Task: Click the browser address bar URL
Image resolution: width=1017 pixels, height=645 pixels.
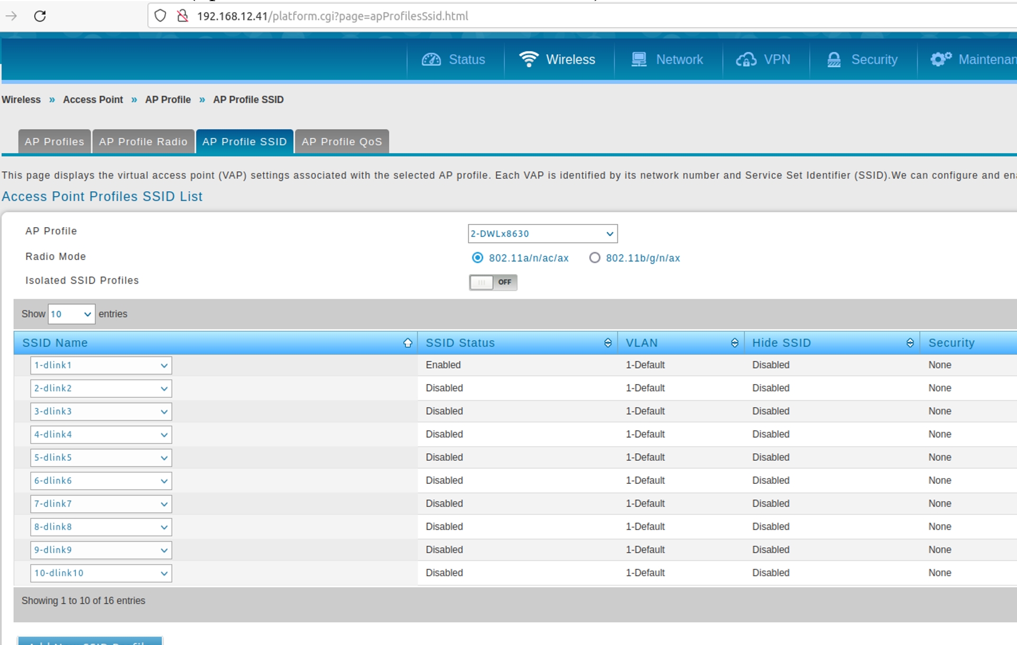Action: tap(332, 16)
